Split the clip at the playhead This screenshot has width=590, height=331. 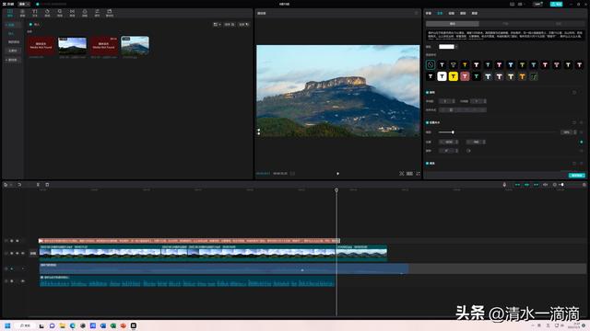38,185
